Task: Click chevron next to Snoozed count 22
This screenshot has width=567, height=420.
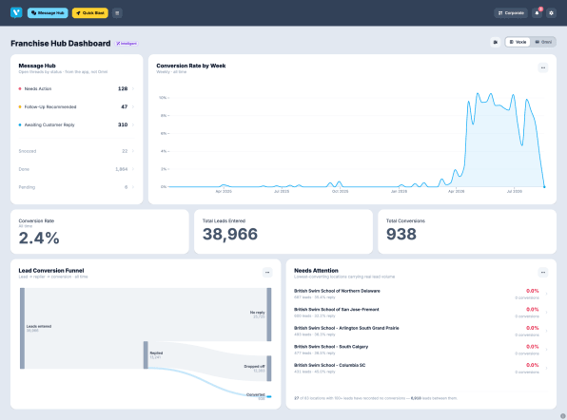Action: coord(133,151)
